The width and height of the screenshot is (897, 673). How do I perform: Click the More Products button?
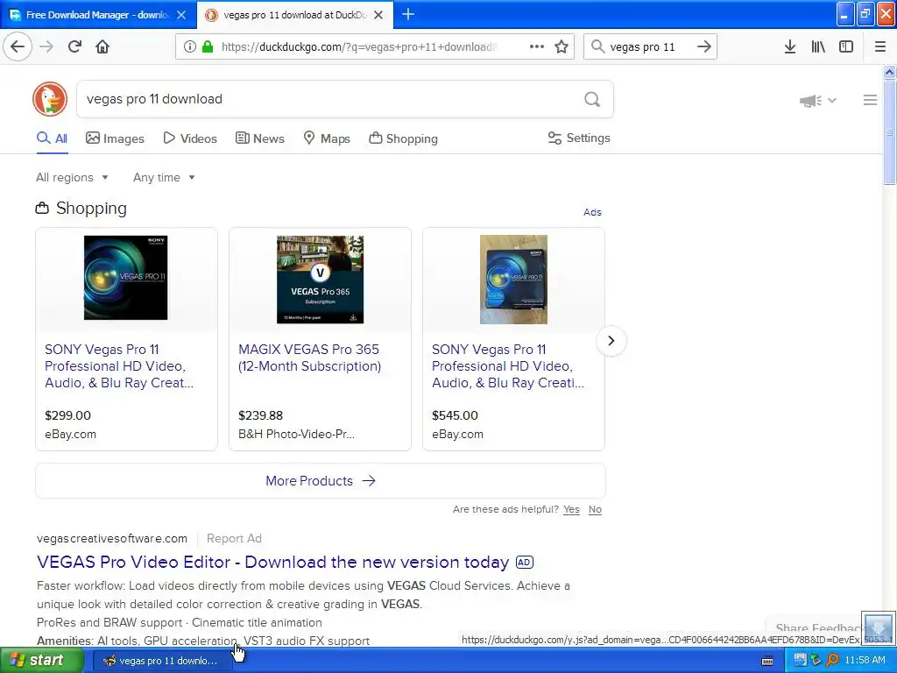click(x=321, y=481)
